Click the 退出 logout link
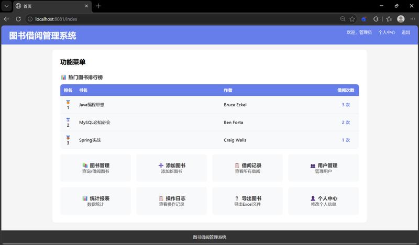The image size is (419, 245). pyautogui.click(x=405, y=32)
